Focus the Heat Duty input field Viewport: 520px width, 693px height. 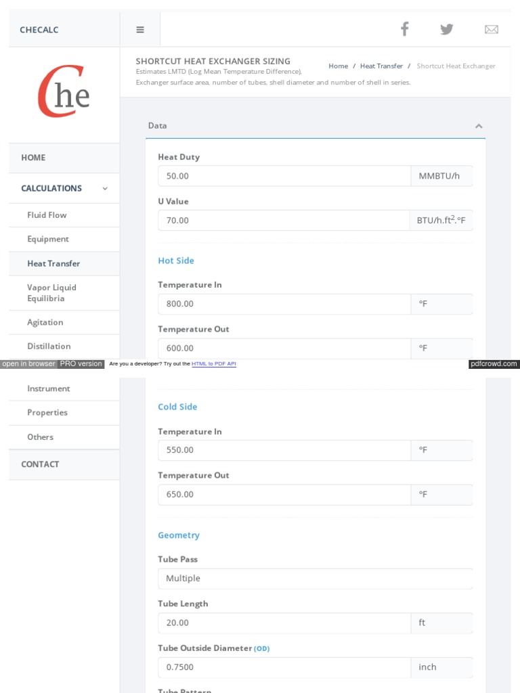click(x=284, y=176)
